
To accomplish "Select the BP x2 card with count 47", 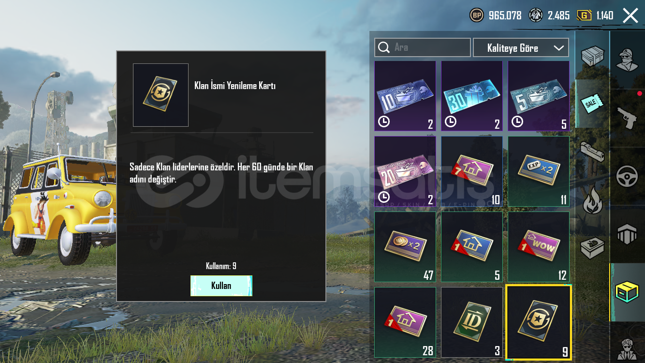I will coord(405,247).
